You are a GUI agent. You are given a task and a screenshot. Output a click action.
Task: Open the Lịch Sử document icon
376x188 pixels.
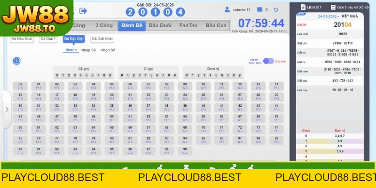click(x=303, y=7)
